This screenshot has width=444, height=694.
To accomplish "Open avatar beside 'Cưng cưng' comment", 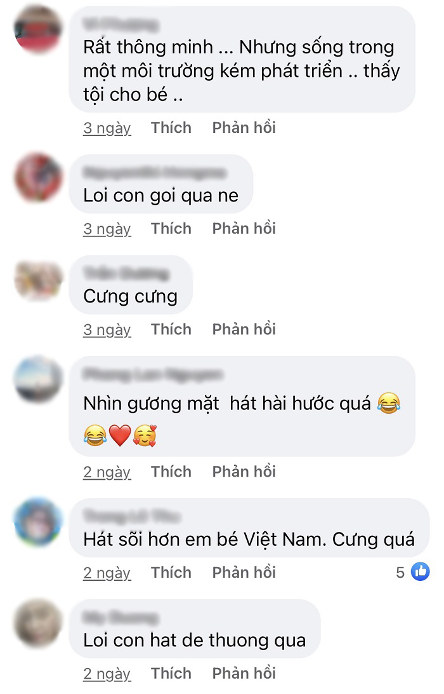I will (39, 279).
